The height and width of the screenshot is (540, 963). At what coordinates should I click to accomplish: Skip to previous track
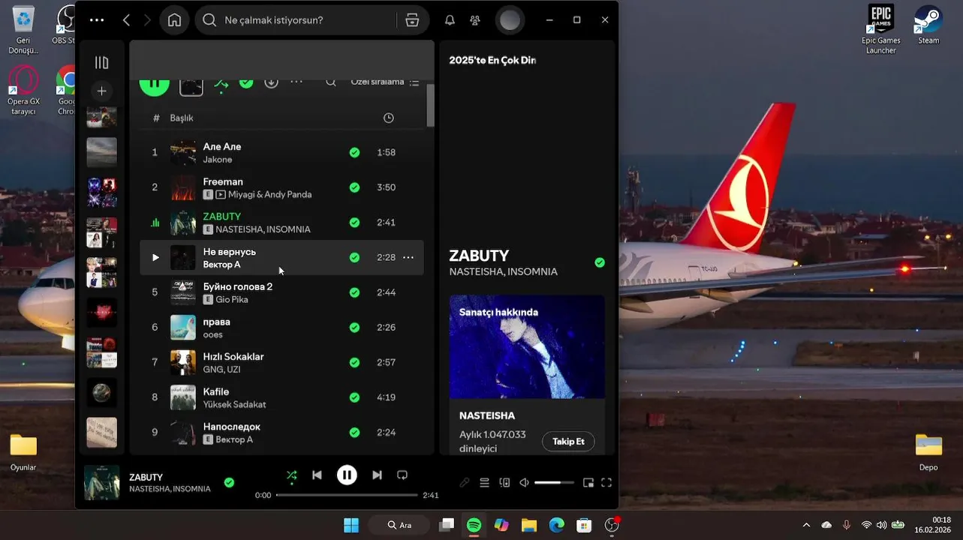click(317, 475)
